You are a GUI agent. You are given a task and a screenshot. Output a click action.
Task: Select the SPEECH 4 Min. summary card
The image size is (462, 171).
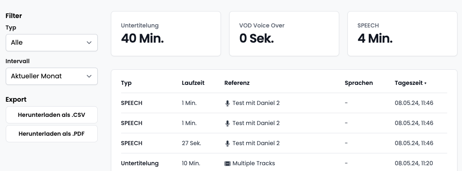click(x=402, y=34)
